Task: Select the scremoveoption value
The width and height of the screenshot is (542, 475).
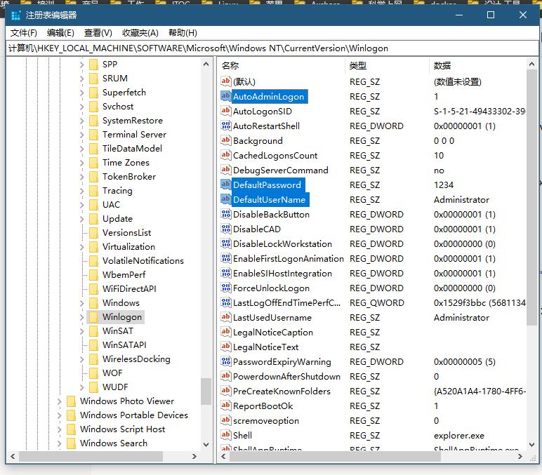Action: (266, 421)
